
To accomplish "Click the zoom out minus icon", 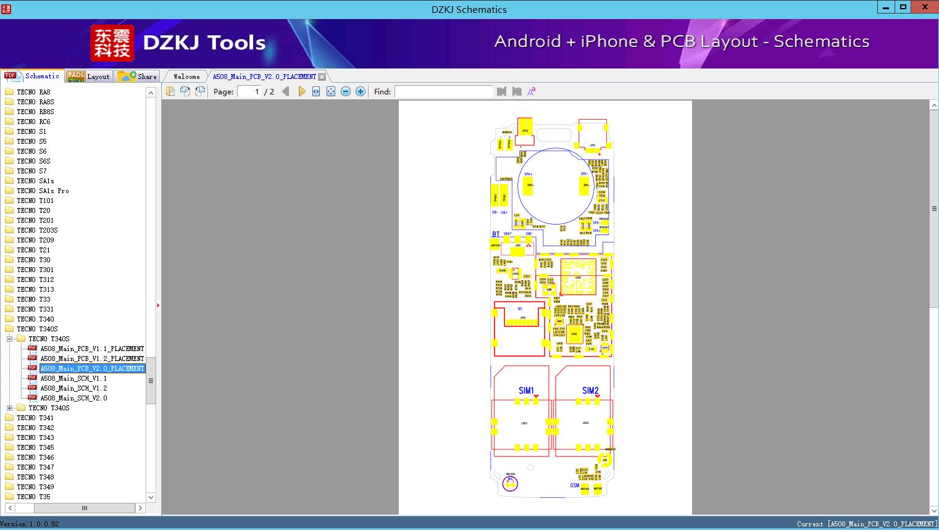I will 346,91.
